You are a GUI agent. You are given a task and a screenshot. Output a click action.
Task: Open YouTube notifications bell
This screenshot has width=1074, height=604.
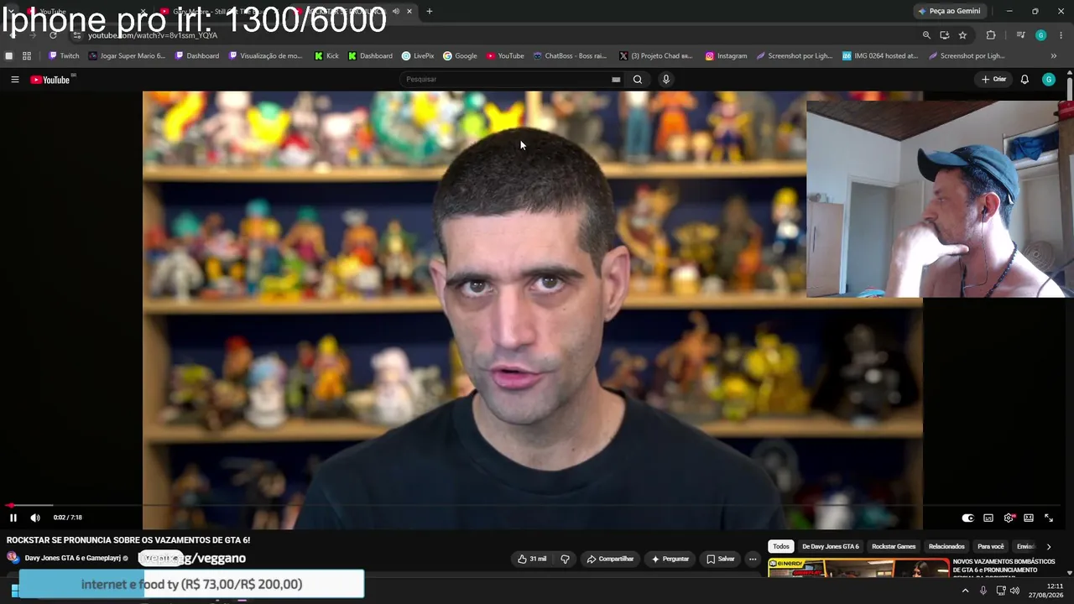click(x=1024, y=80)
